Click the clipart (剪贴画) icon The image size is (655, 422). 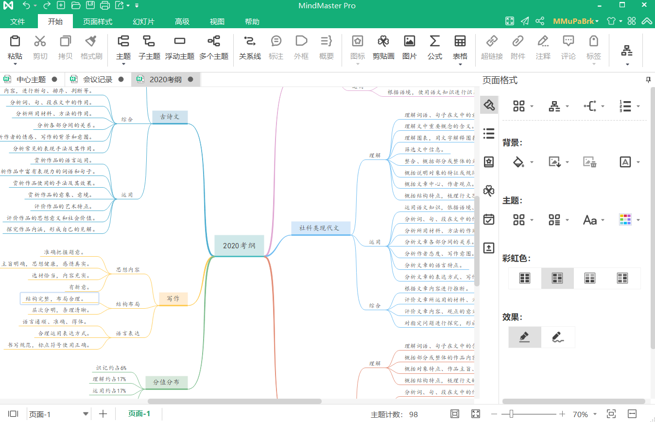point(383,48)
